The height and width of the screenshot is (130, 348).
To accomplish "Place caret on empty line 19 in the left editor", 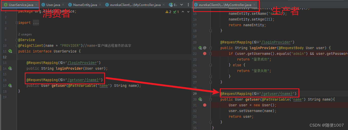I will [x=104, y=97].
